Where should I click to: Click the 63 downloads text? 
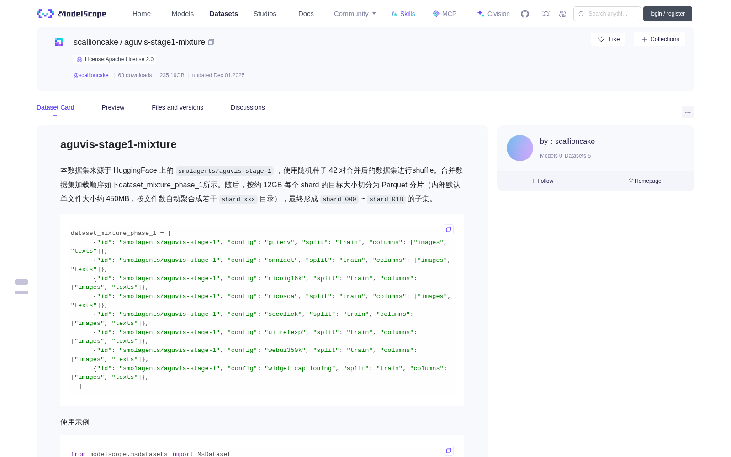tap(135, 75)
